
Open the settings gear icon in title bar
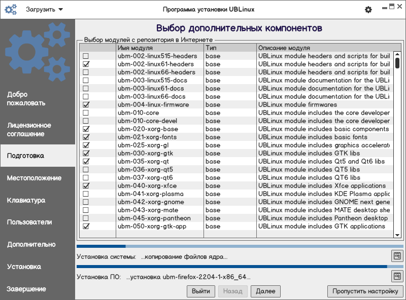(368, 10)
